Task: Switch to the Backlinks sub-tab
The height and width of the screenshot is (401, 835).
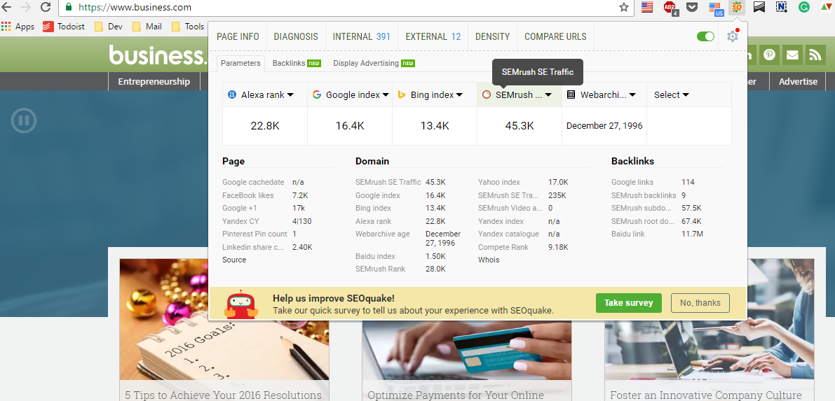Action: pos(297,63)
